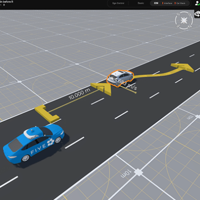Select the OSI mode toggle
This screenshot has width=200, height=200.
[156, 3]
